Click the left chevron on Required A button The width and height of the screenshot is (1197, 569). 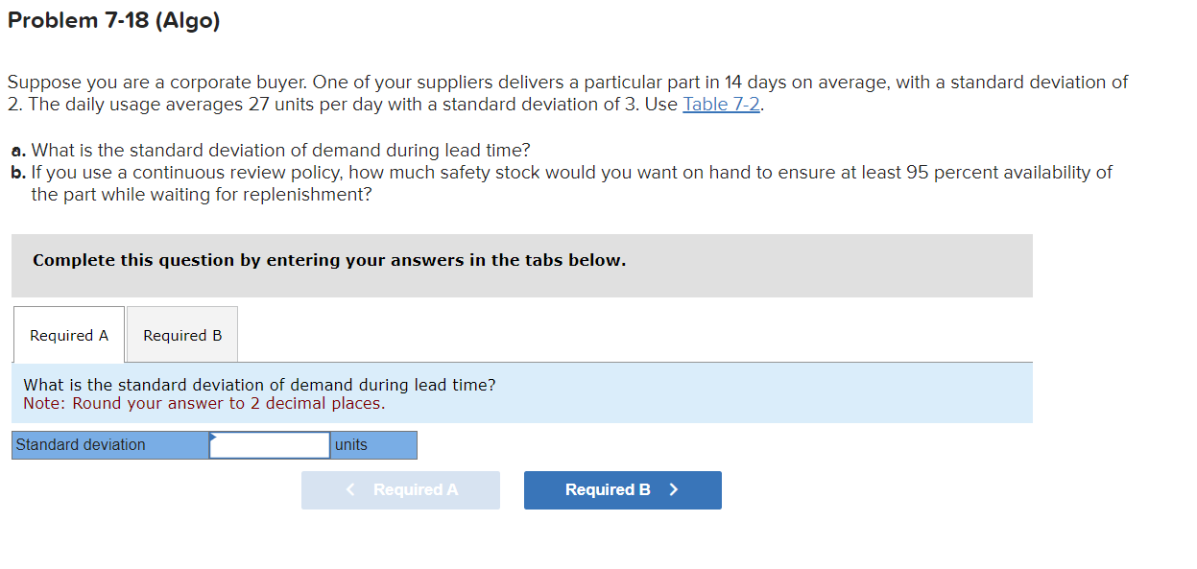pos(351,490)
